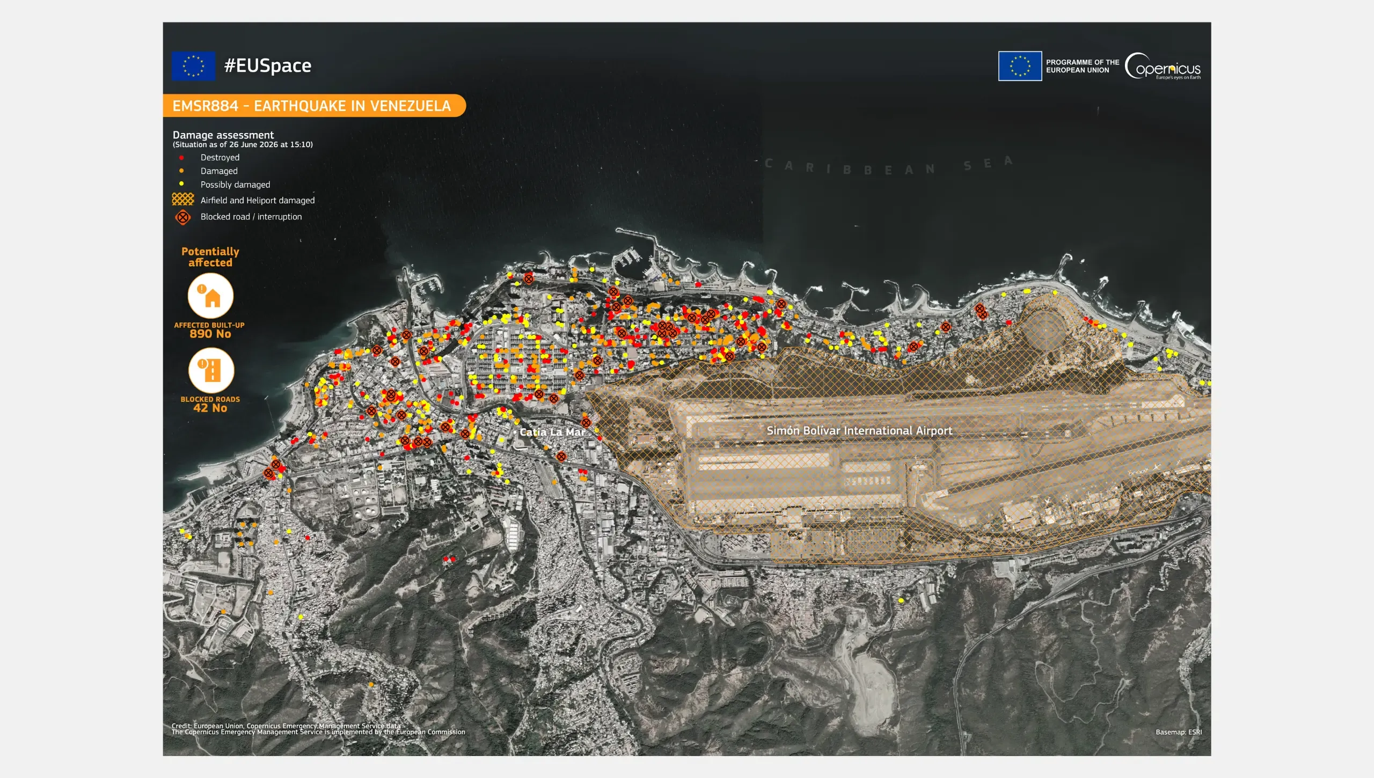The image size is (1374, 778).
Task: Click the Programme of the European Union text
Action: point(1083,66)
